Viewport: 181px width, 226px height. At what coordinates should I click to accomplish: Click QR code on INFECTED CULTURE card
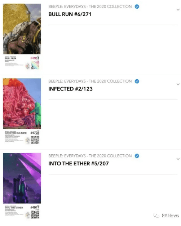click(x=35, y=140)
